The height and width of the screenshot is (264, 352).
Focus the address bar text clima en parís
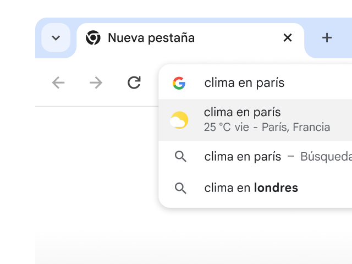point(244,83)
